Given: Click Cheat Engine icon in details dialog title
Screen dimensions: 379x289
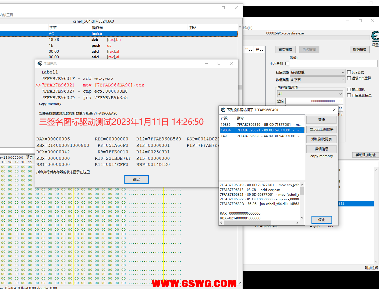Looking at the screenshot, I should (x=40, y=63).
